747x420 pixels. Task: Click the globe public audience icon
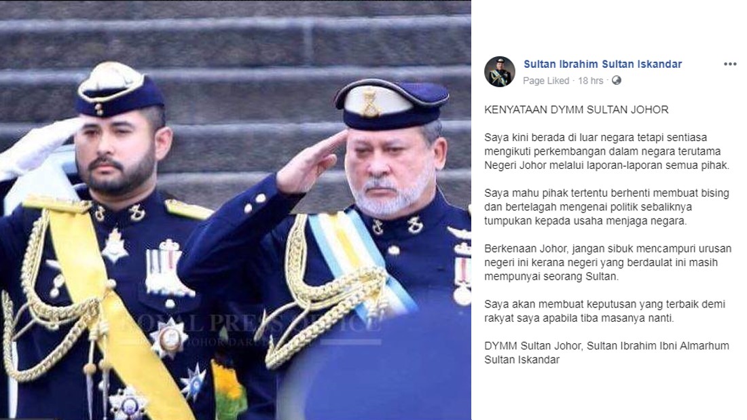coord(617,81)
